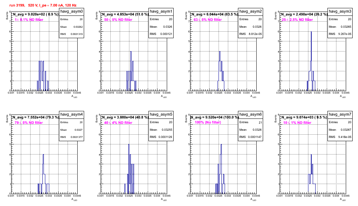Viewport: 358px width, 206px height.
Task: Click RMS value 0.0001315
Action: coord(77,34)
